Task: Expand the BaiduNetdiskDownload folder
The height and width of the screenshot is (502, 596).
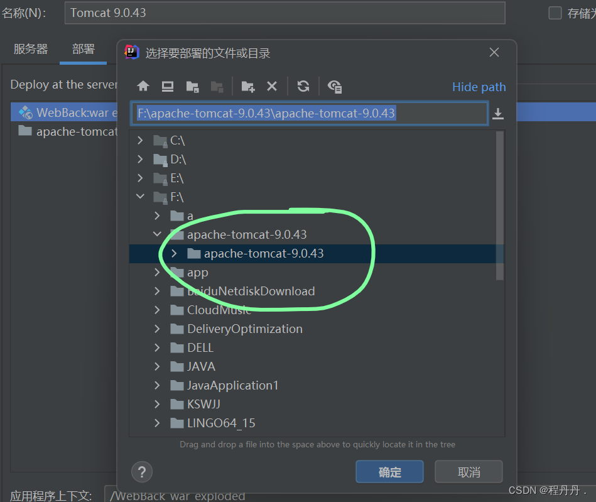Action: tap(157, 291)
